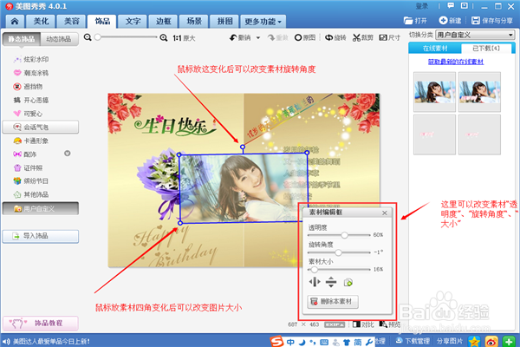Flip the material horizontally
520x347 pixels.
pos(315,282)
